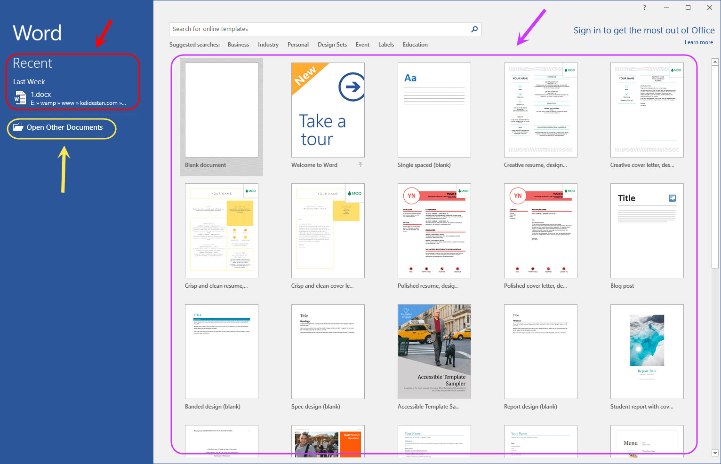This screenshot has width=721, height=464.
Task: Minimize the Word window
Action: (x=666, y=8)
